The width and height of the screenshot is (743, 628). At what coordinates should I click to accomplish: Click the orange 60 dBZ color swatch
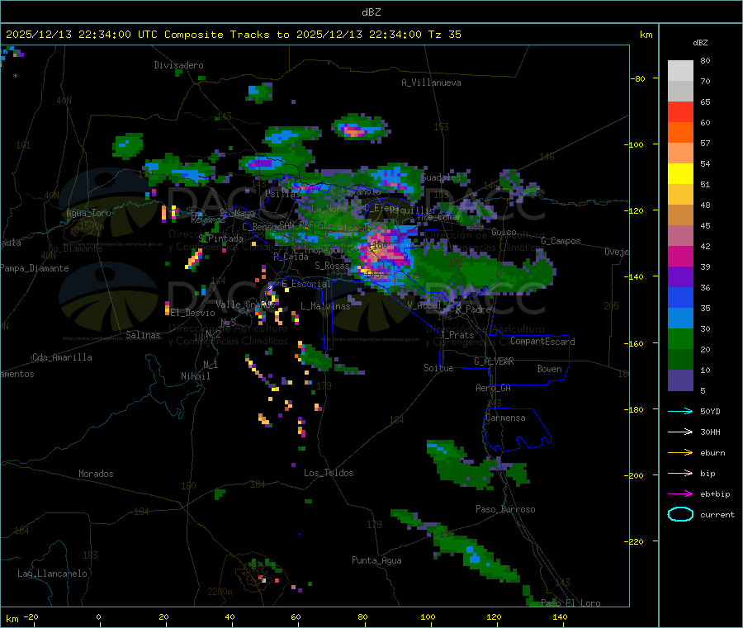[x=680, y=133]
